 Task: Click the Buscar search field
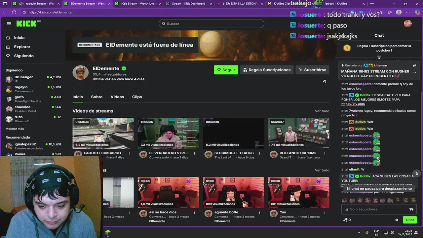[211, 24]
